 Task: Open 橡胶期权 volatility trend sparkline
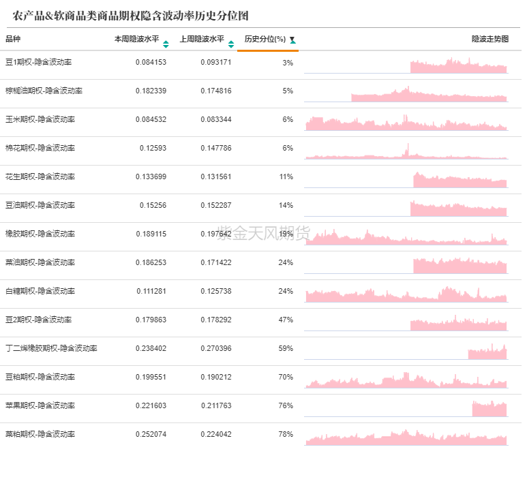pos(406,236)
